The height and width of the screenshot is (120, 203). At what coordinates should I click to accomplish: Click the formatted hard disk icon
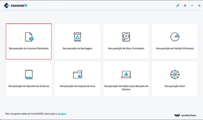[126, 37]
